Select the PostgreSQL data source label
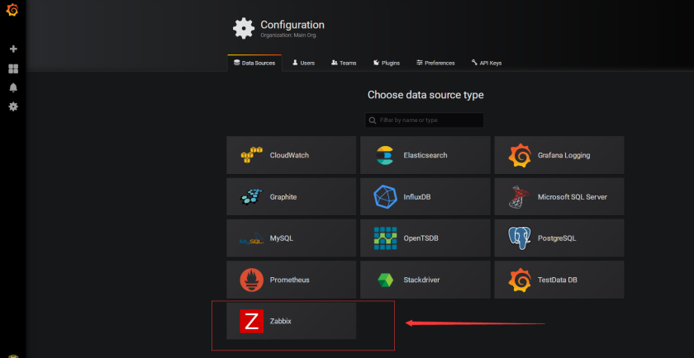 point(557,238)
